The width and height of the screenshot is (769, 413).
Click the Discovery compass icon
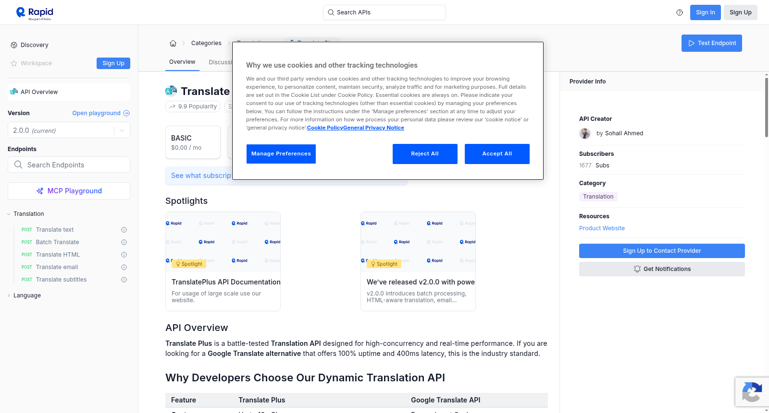pos(14,45)
